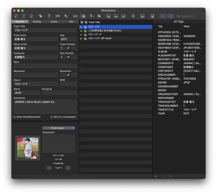
Task: Click the picture icon just left of globe icon
Action: (123, 16)
